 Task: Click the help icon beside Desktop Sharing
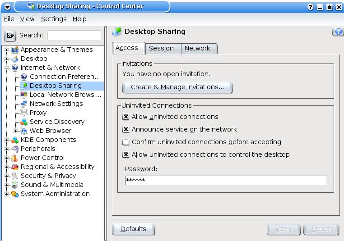click(337, 32)
